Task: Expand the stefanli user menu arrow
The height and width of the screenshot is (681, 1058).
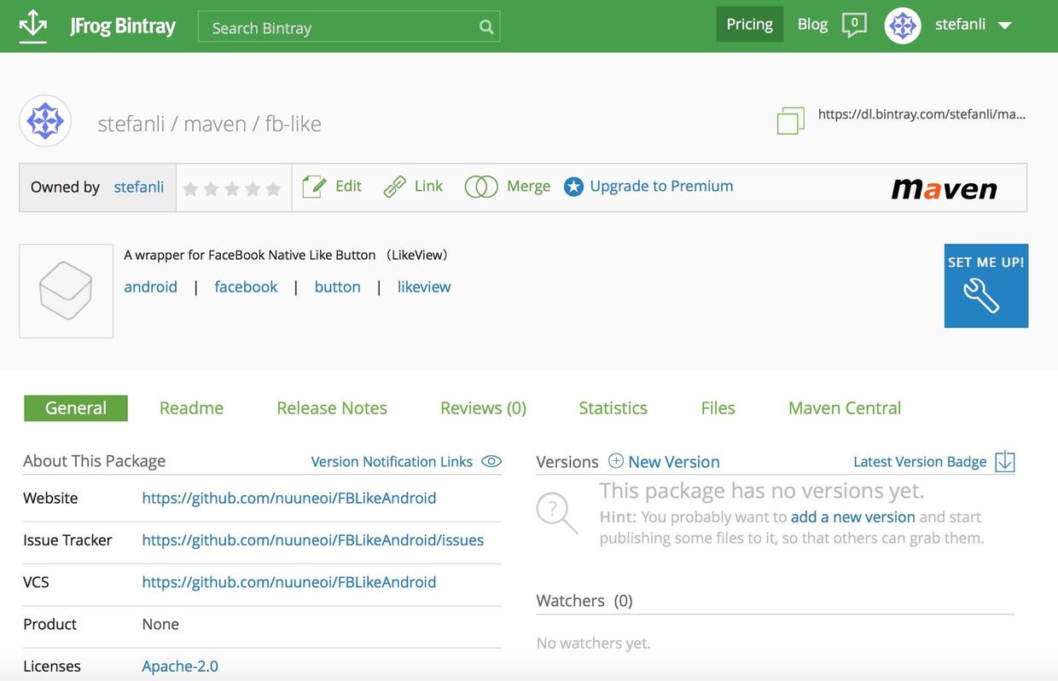Action: pos(1005,26)
